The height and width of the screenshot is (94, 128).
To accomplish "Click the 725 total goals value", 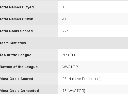I will 66,31.
